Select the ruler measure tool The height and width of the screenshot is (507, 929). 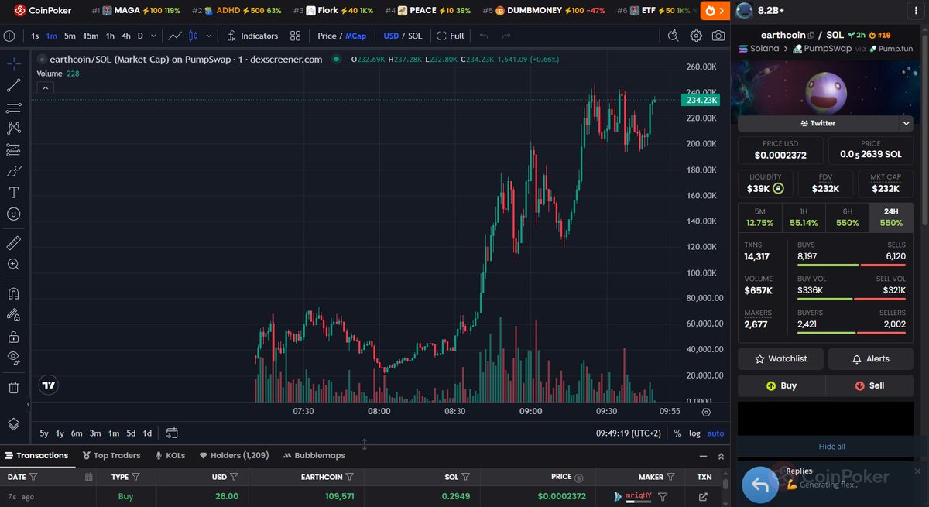[13, 243]
